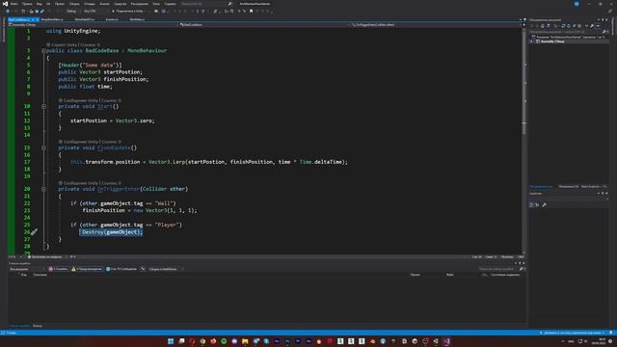Viewport: 617px width, 347px height.
Task: Open the Debug configuration dropdown
Action: (72, 11)
